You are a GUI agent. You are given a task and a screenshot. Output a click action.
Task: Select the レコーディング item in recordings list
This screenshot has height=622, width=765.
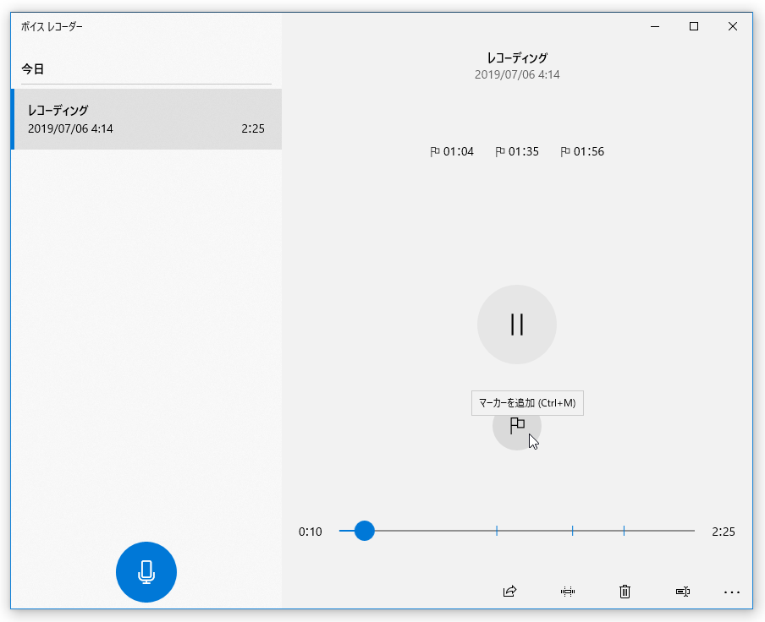point(146,119)
